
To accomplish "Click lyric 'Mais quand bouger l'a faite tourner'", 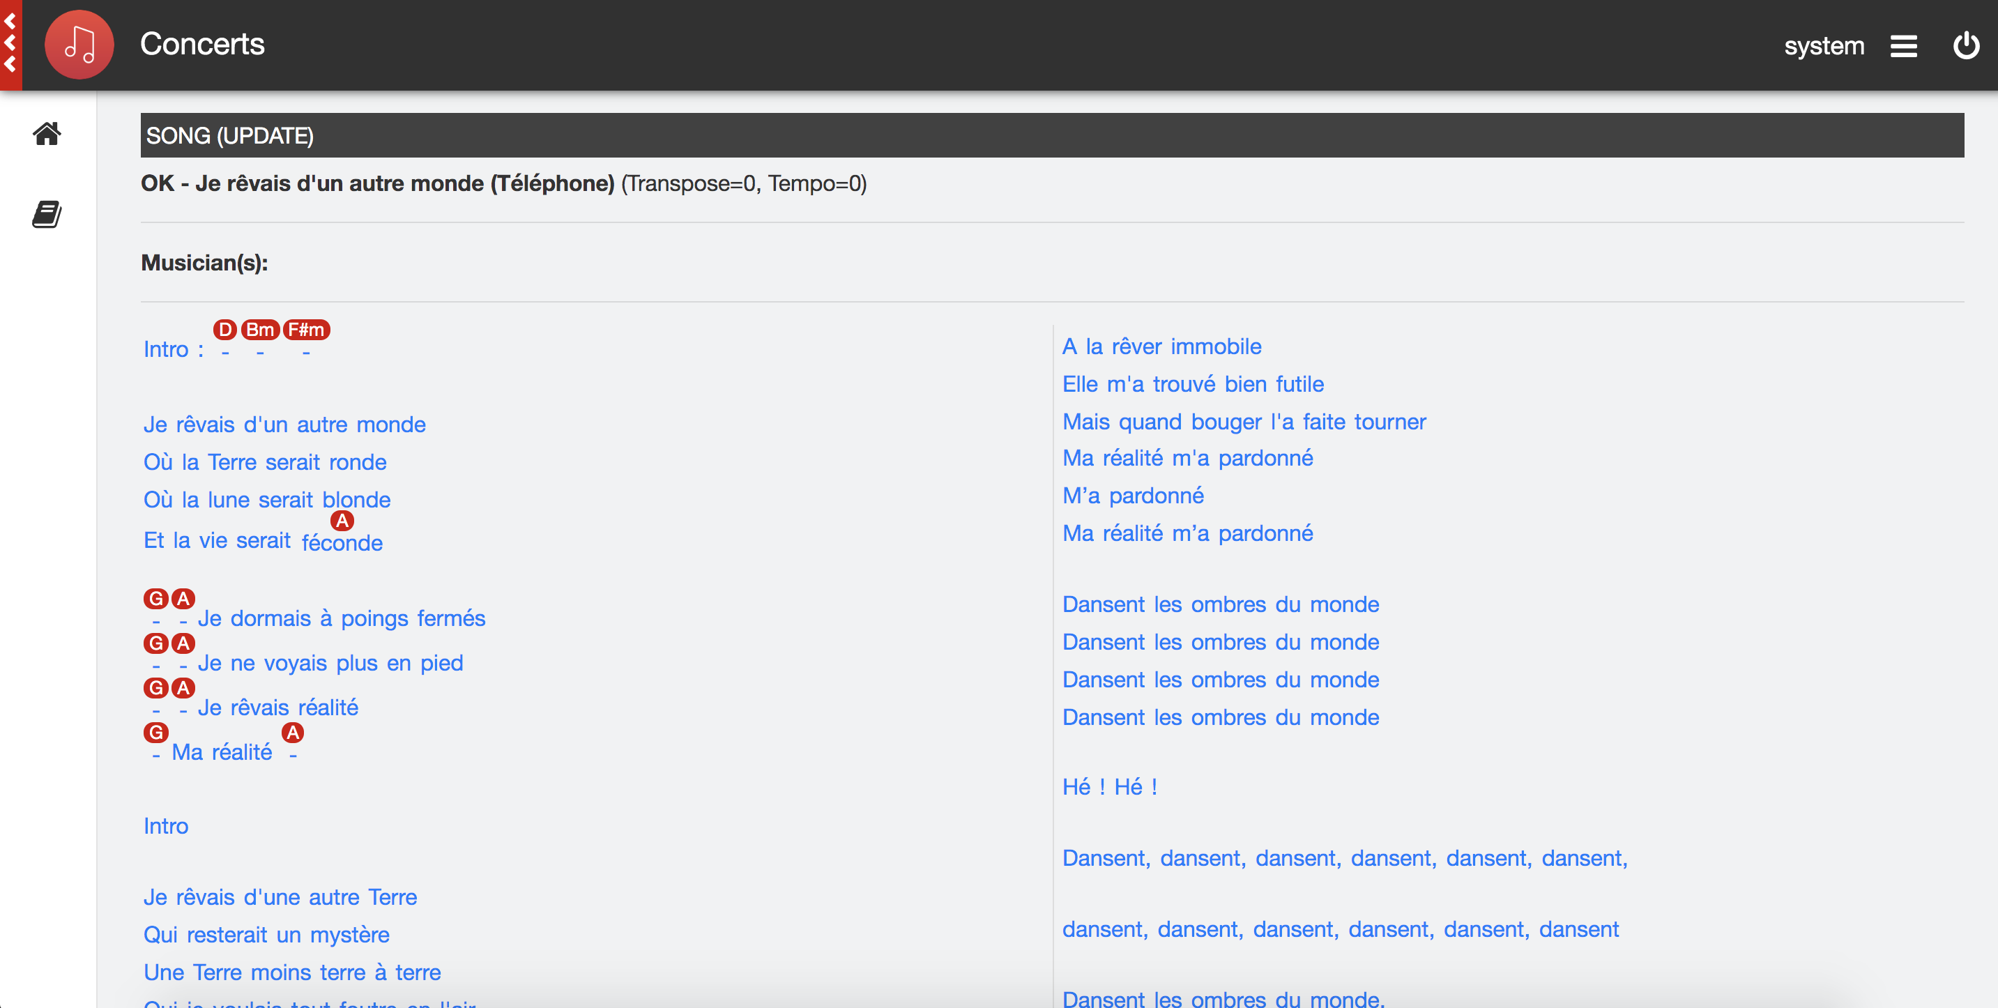I will click(x=1244, y=421).
